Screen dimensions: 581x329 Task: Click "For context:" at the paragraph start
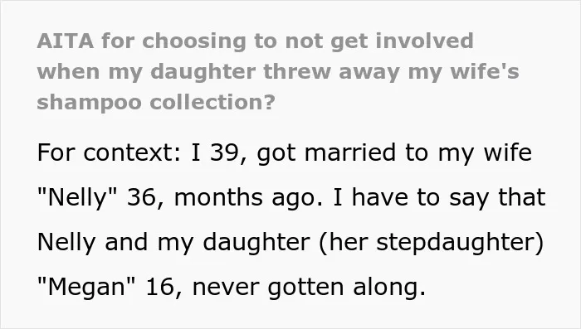coord(110,152)
